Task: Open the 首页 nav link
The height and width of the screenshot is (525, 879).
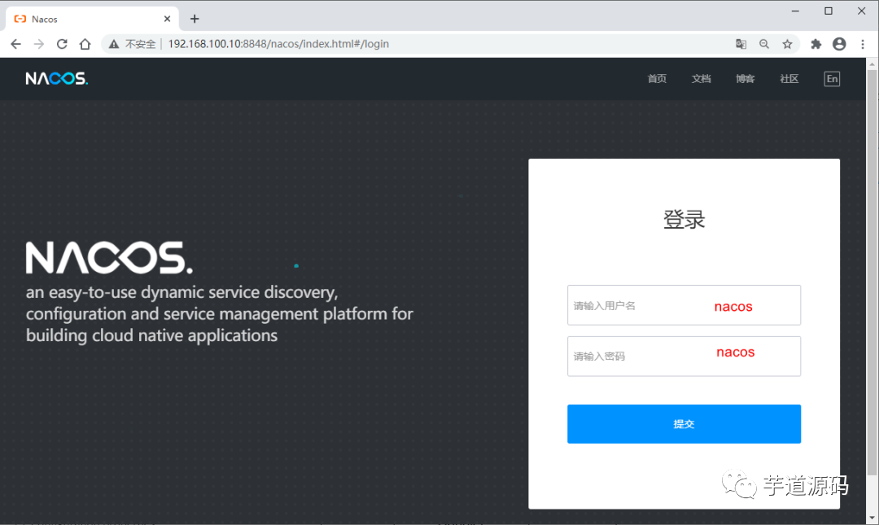Action: click(x=657, y=78)
